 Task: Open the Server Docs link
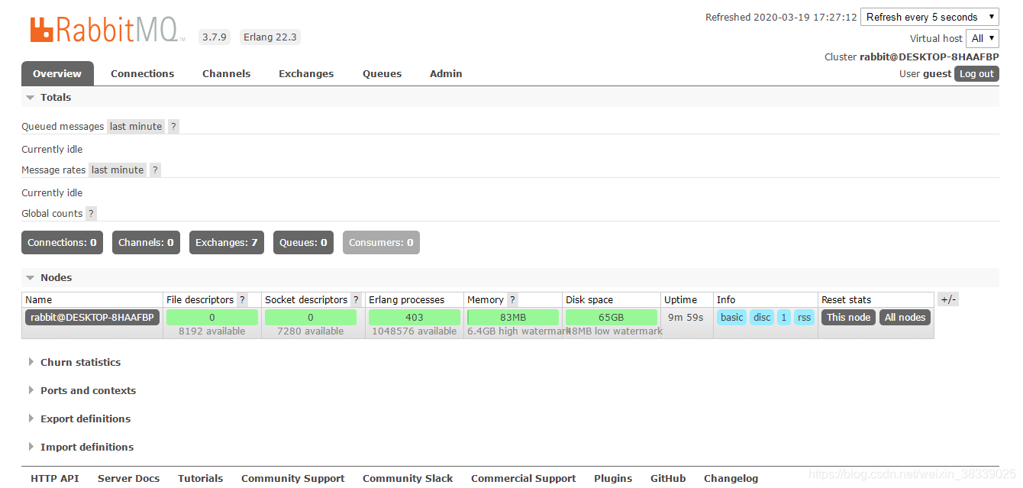pyautogui.click(x=129, y=479)
